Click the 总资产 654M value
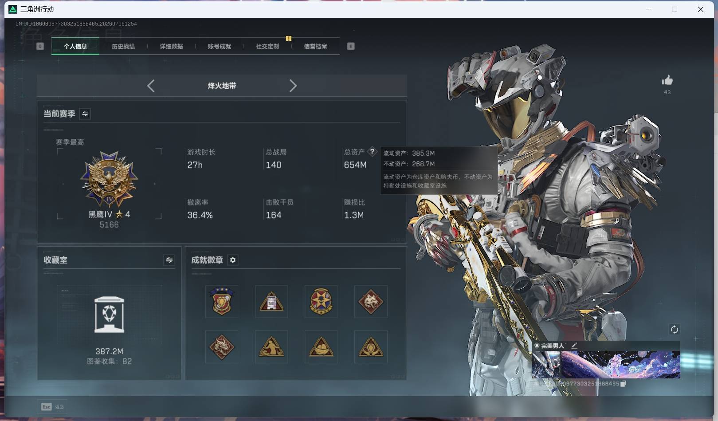The image size is (718, 421). coord(355,165)
